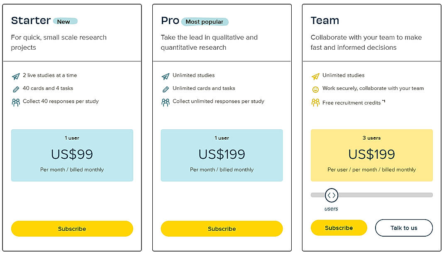444x254 pixels.
Task: Click the recruitment credits people icon
Action: click(316, 102)
